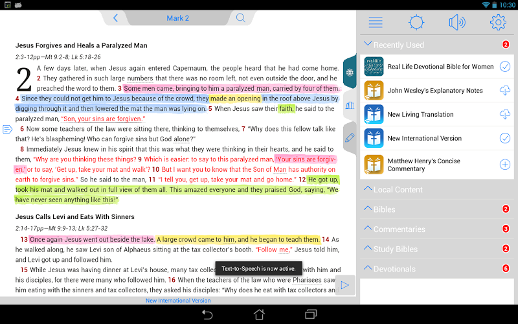Tap New International Version blue book icon
This screenshot has width=518, height=324.
coord(374,138)
